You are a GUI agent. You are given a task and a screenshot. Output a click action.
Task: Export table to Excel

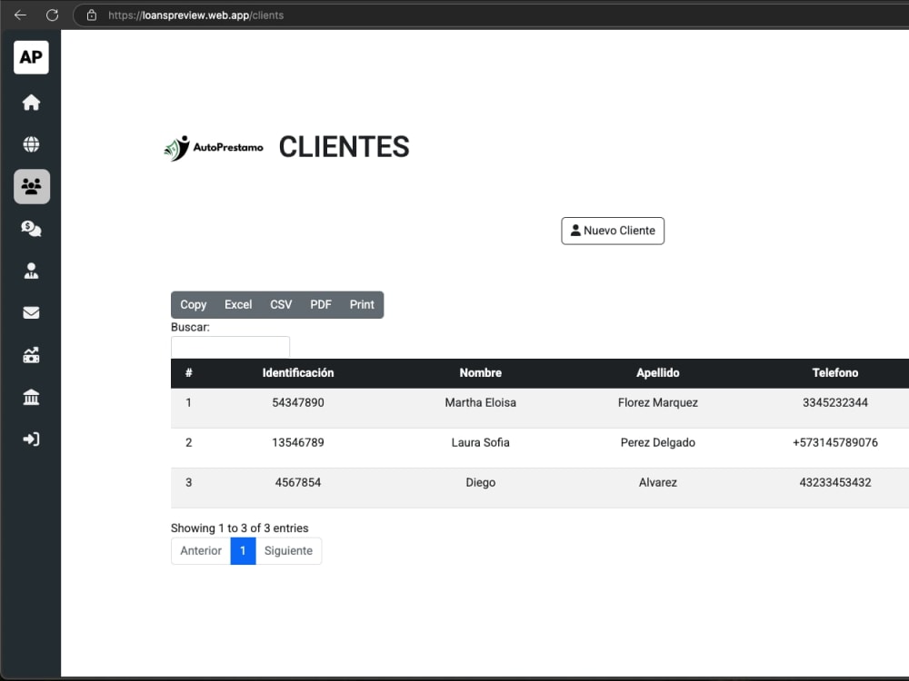238,304
